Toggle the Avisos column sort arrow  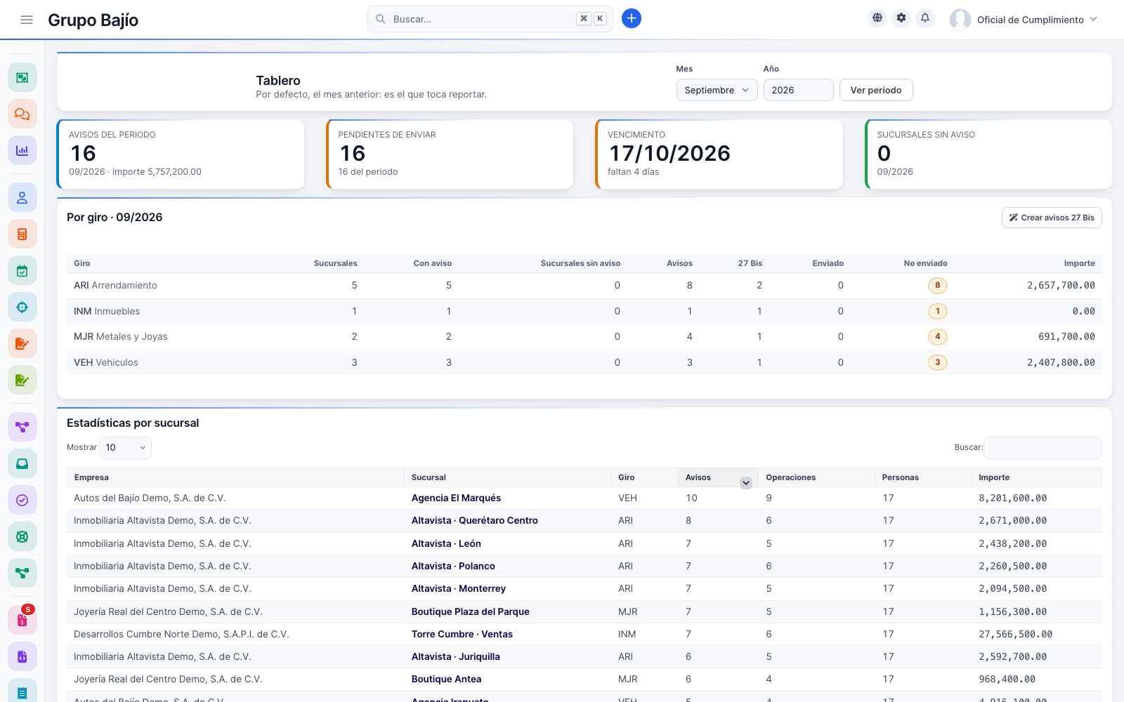pos(746,482)
